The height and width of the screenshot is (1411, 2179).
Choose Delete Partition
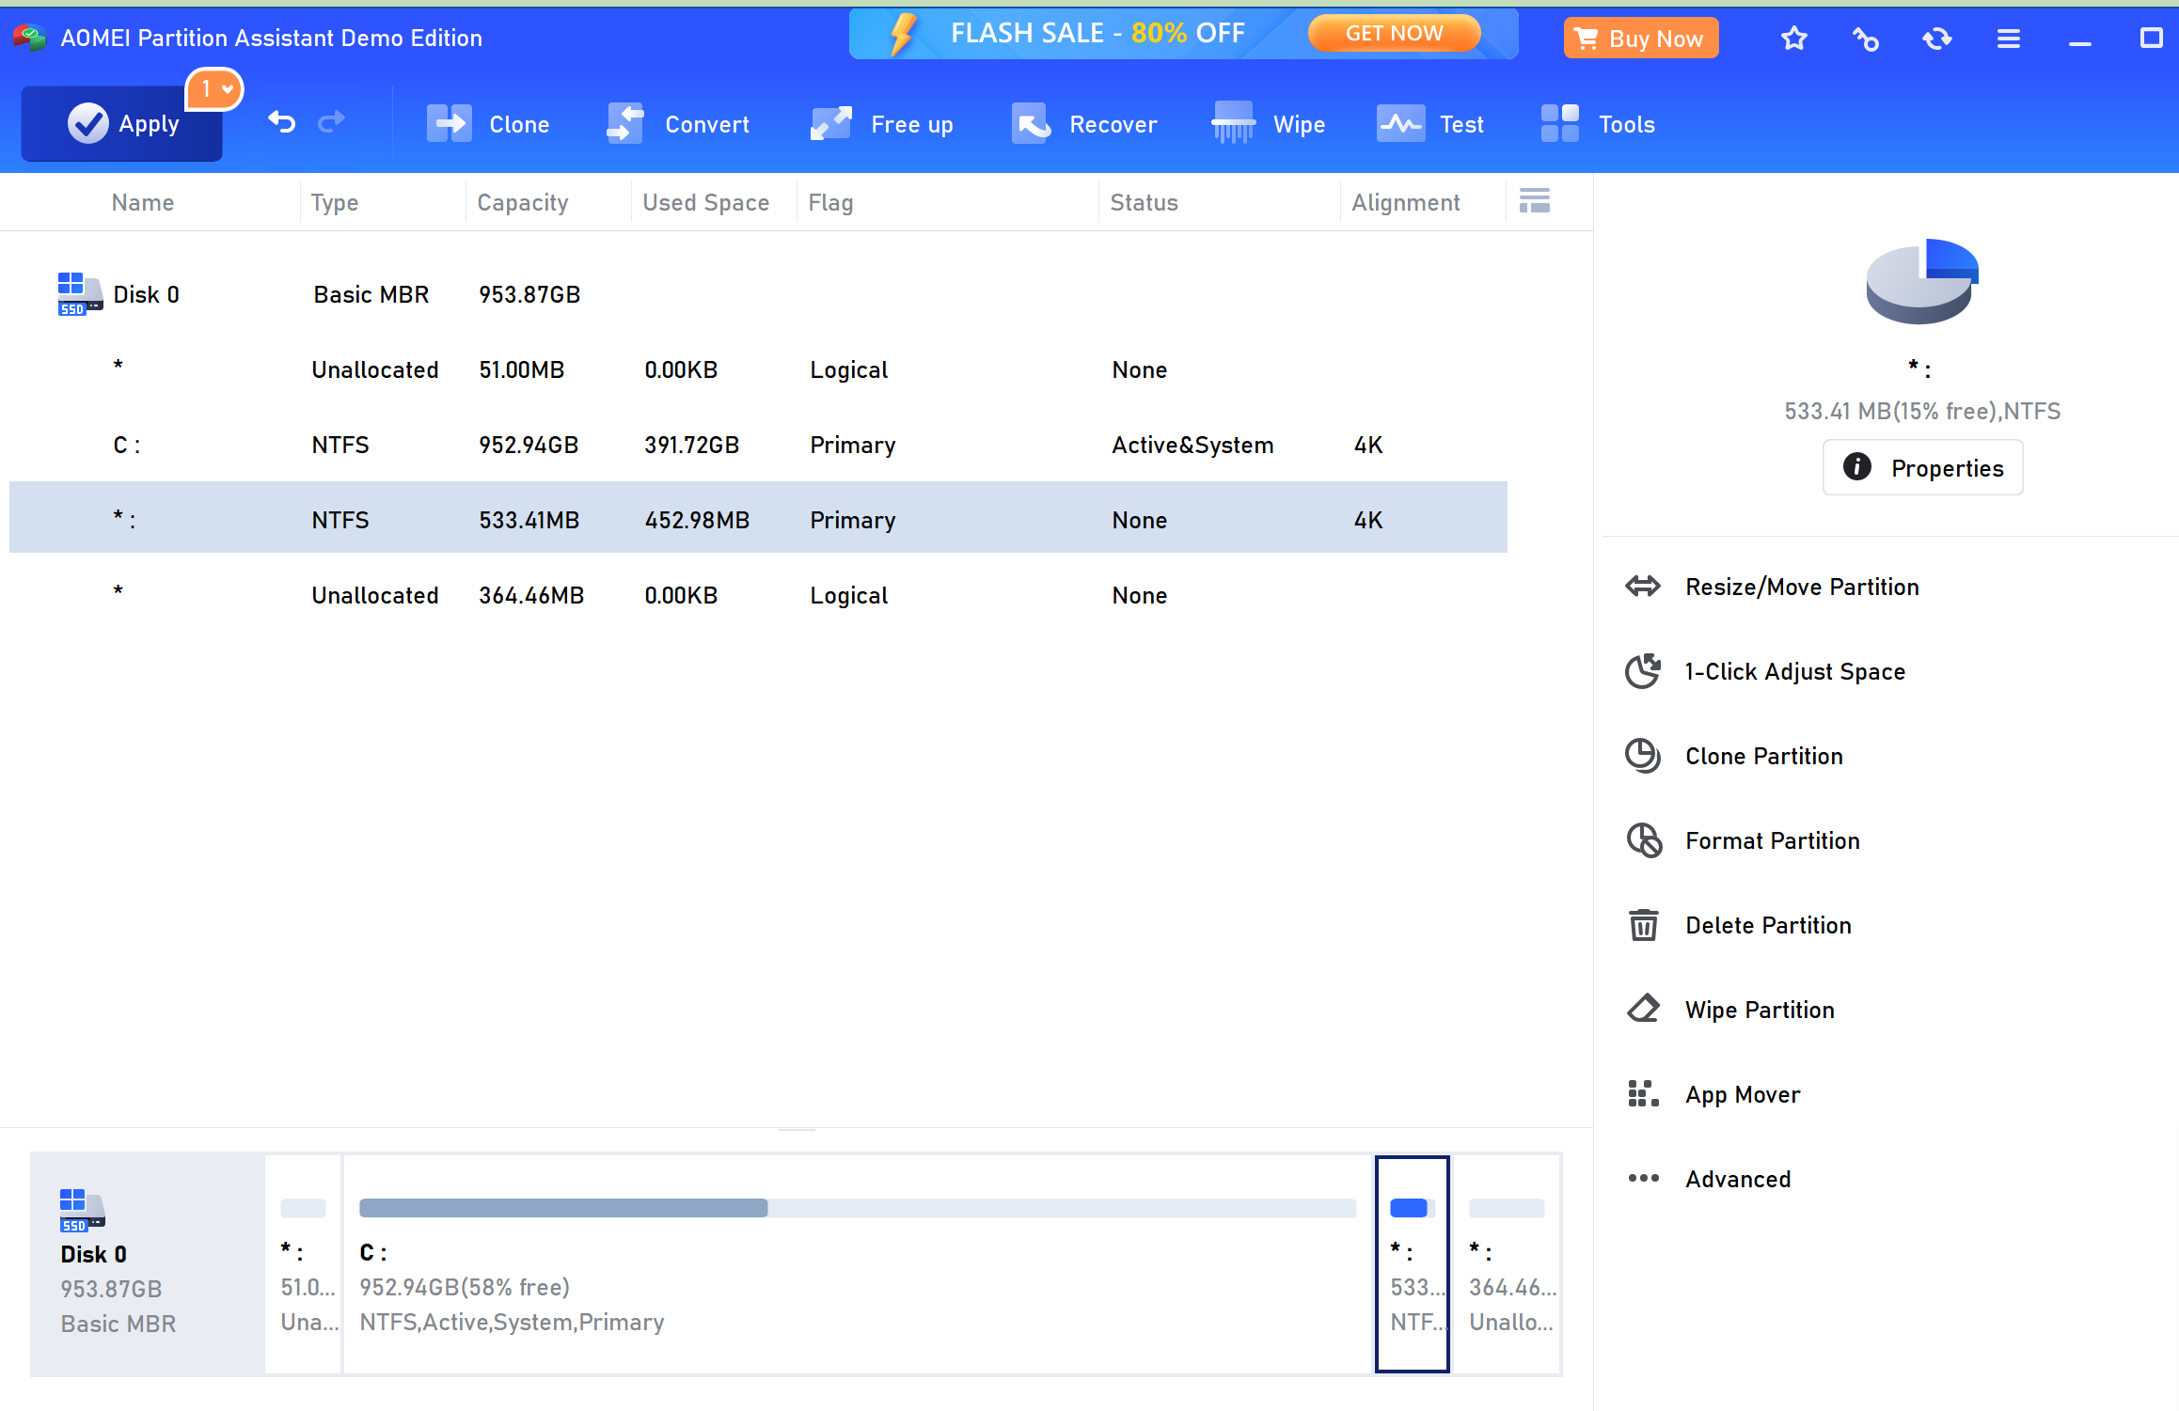pyautogui.click(x=1768, y=925)
